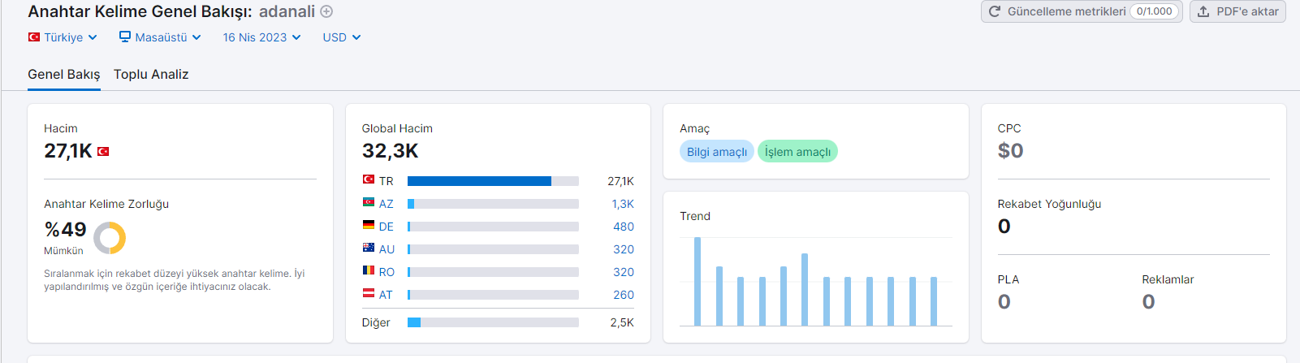Click the $0 CPC value

1010,151
